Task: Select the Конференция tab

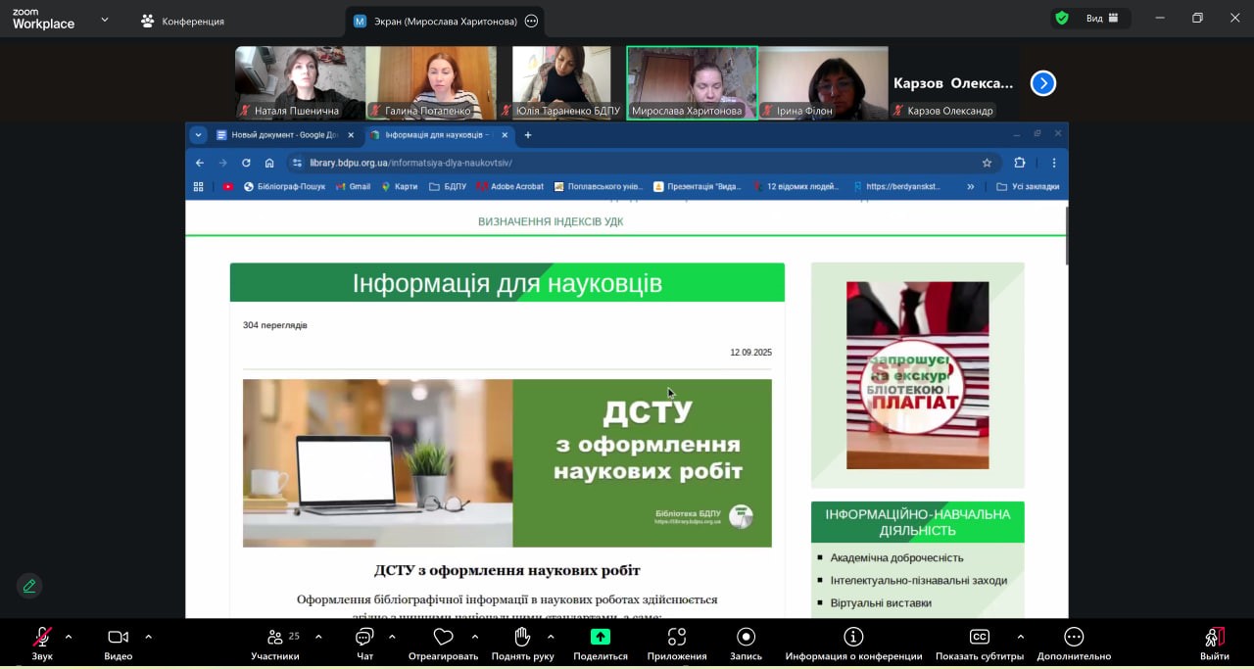Action: [182, 21]
